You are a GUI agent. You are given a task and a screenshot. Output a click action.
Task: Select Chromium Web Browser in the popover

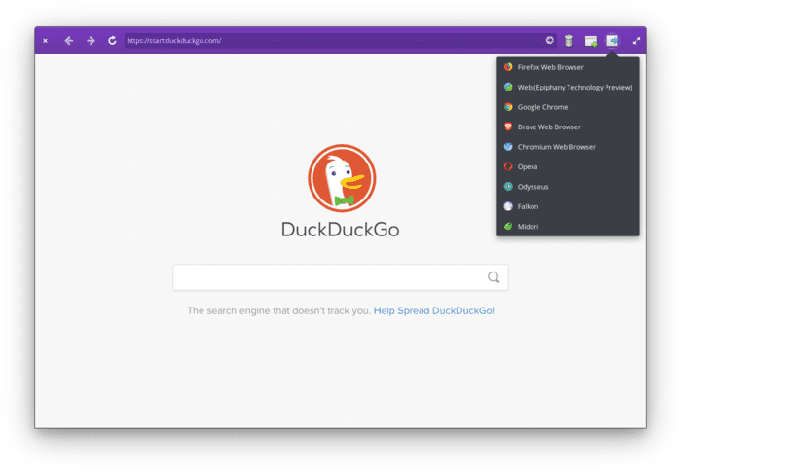(556, 147)
